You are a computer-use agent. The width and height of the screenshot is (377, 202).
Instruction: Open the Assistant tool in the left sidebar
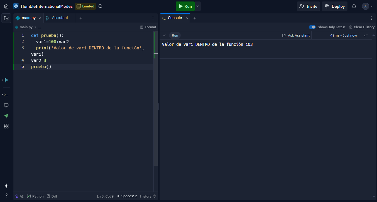tap(6, 80)
